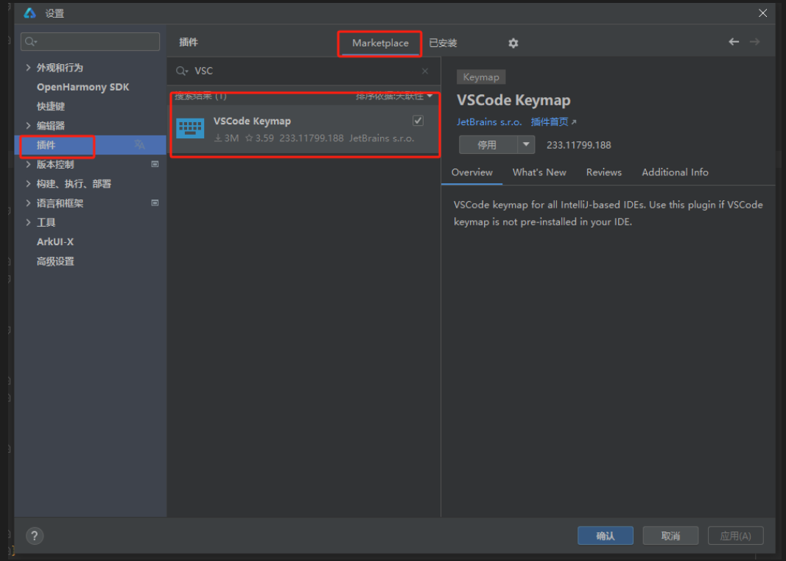
Task: Click the VSCode Keymap title in details pane
Action: coord(513,100)
